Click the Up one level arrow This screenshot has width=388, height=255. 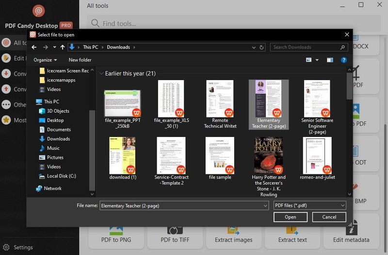click(x=63, y=47)
